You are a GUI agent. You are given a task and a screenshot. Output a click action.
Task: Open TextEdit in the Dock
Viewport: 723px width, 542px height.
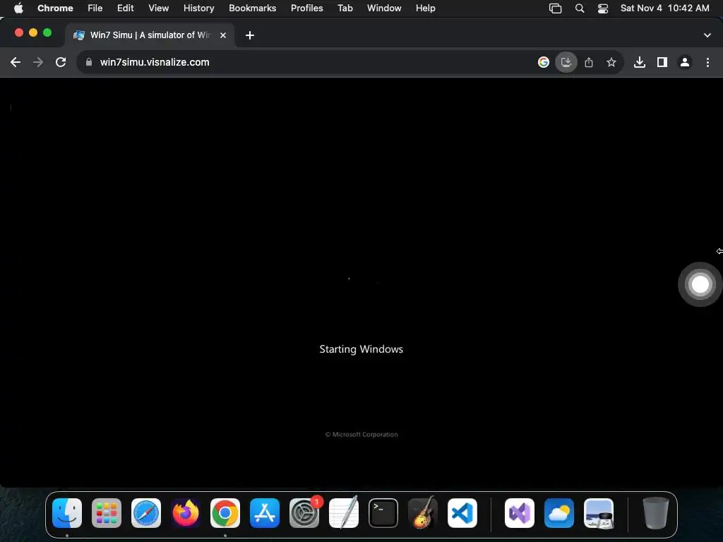[344, 513]
